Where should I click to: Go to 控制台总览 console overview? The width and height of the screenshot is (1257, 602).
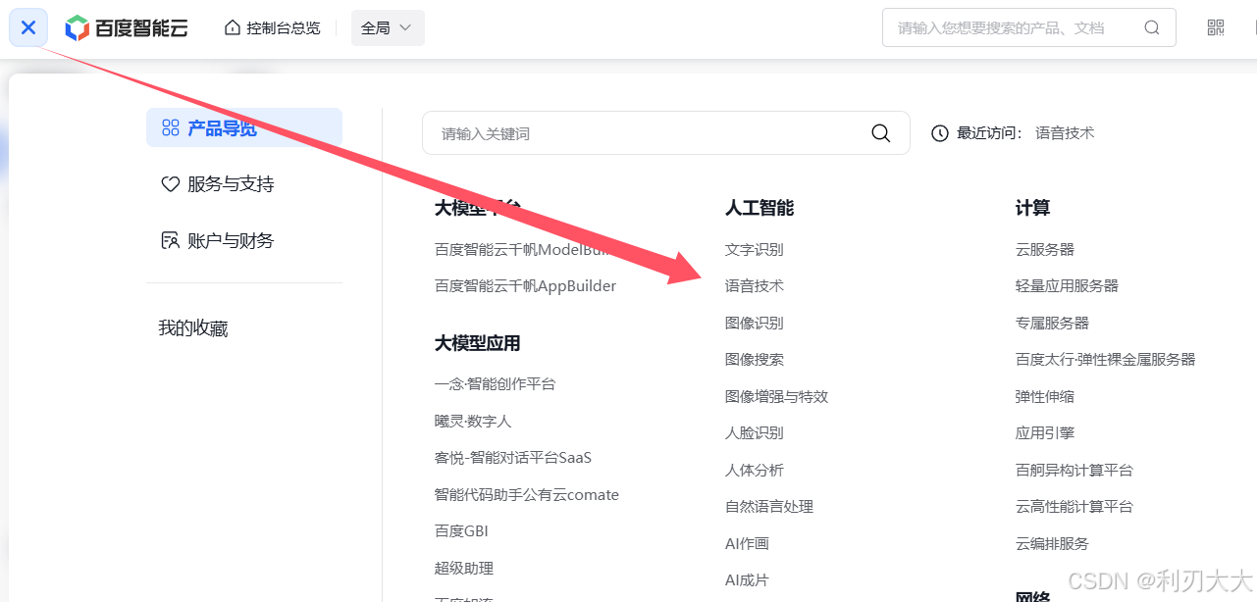click(x=284, y=27)
